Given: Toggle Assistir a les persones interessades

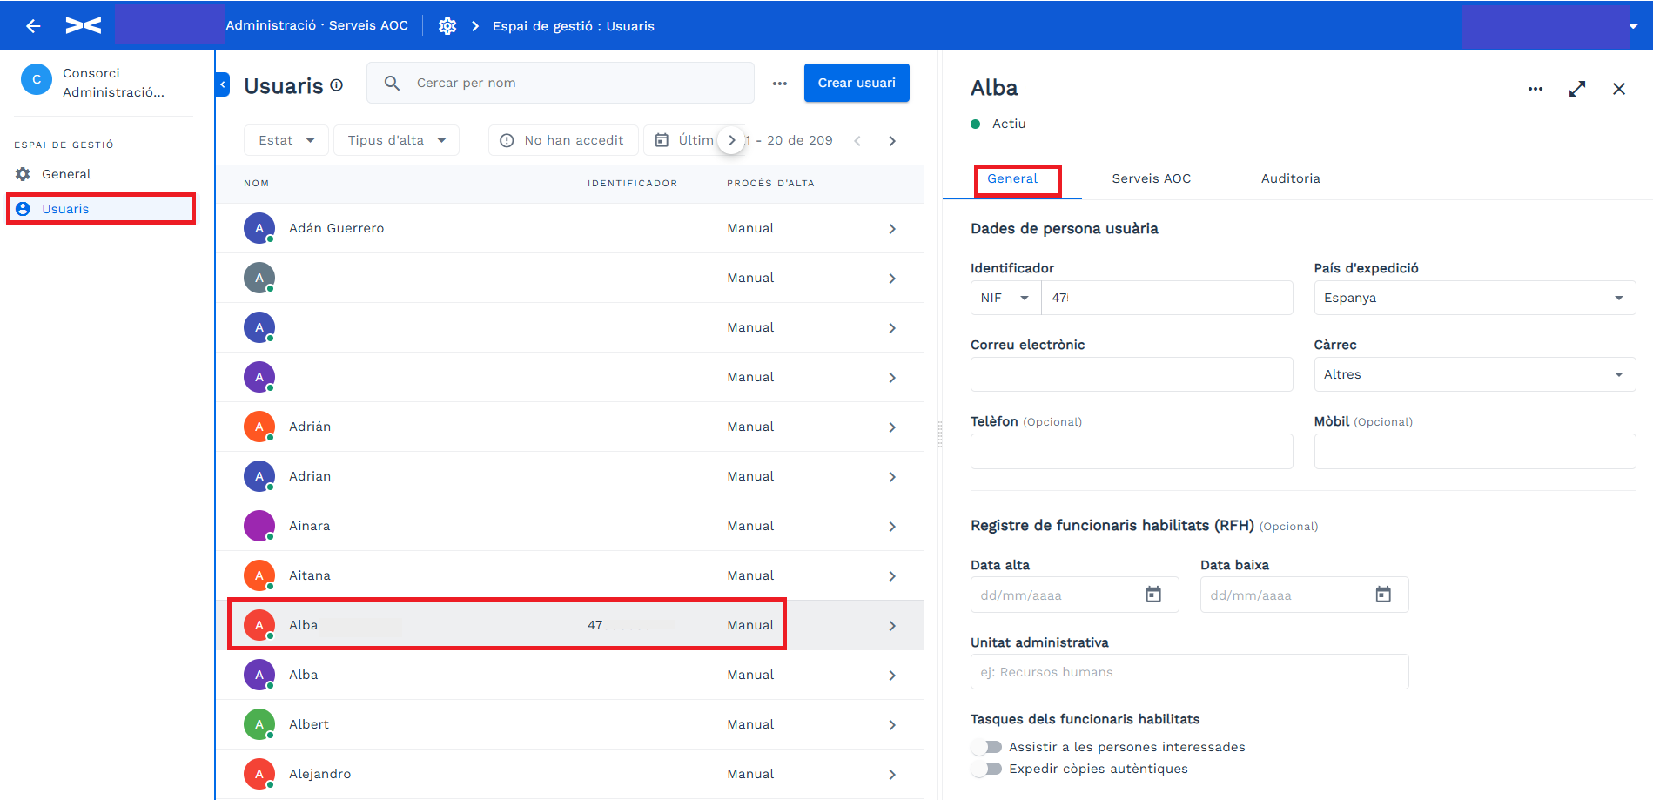Looking at the screenshot, I should coord(987,747).
